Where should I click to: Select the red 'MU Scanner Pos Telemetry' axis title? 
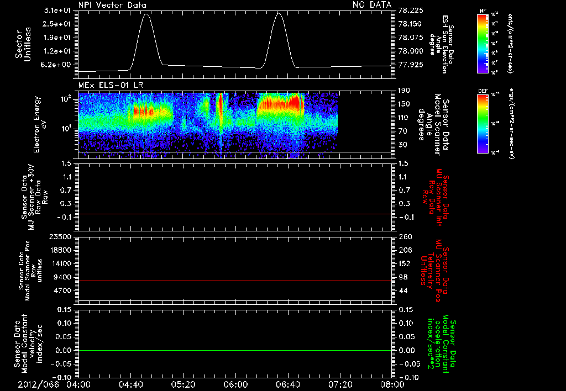click(434, 271)
